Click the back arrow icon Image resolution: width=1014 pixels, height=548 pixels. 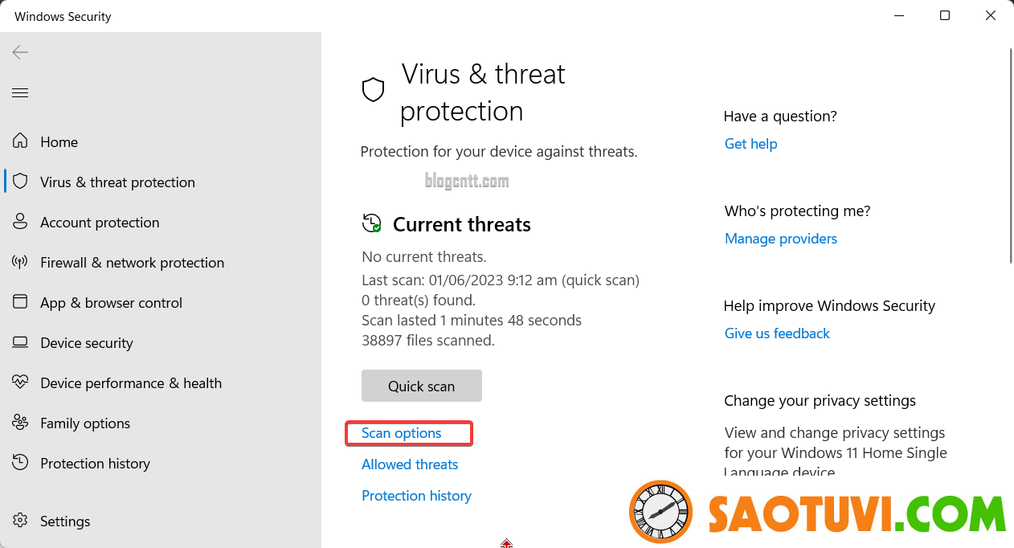pyautogui.click(x=20, y=52)
